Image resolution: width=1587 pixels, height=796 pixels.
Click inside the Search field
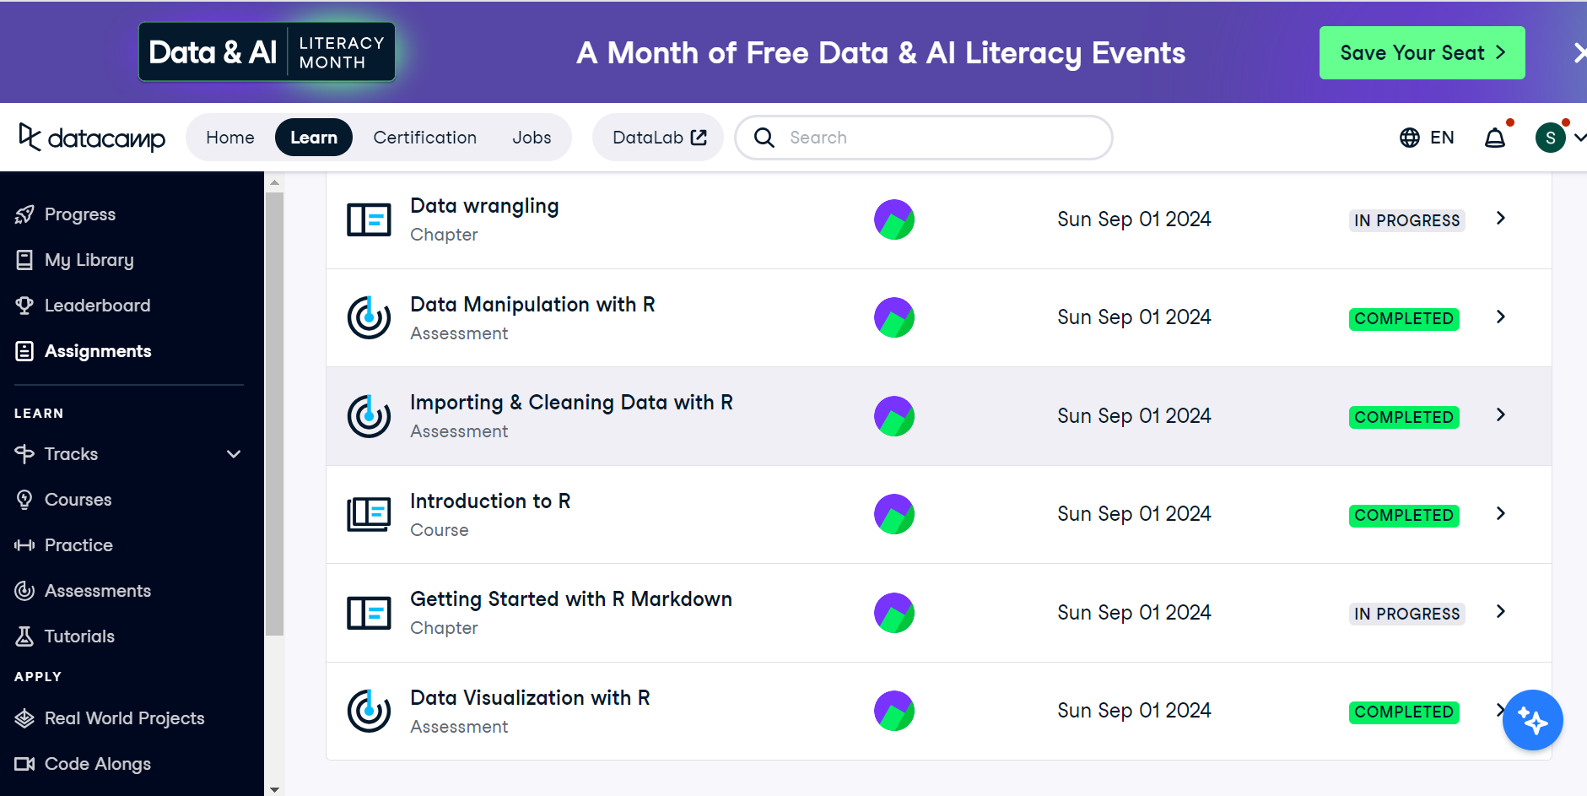coord(924,138)
